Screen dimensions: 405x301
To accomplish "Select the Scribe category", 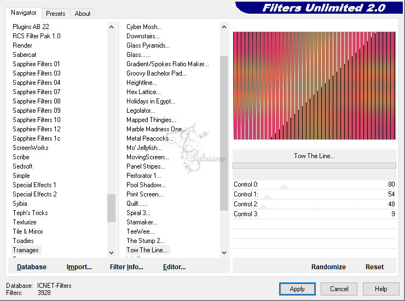I will click(21, 157).
